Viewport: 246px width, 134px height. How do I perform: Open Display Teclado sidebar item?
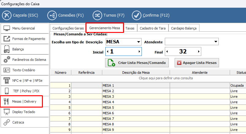(x=25, y=112)
